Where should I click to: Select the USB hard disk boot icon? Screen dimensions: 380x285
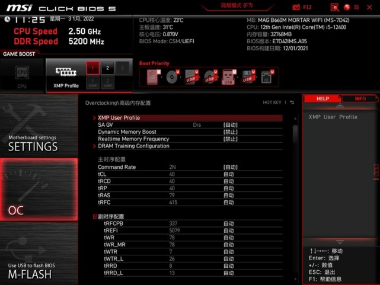191,77
